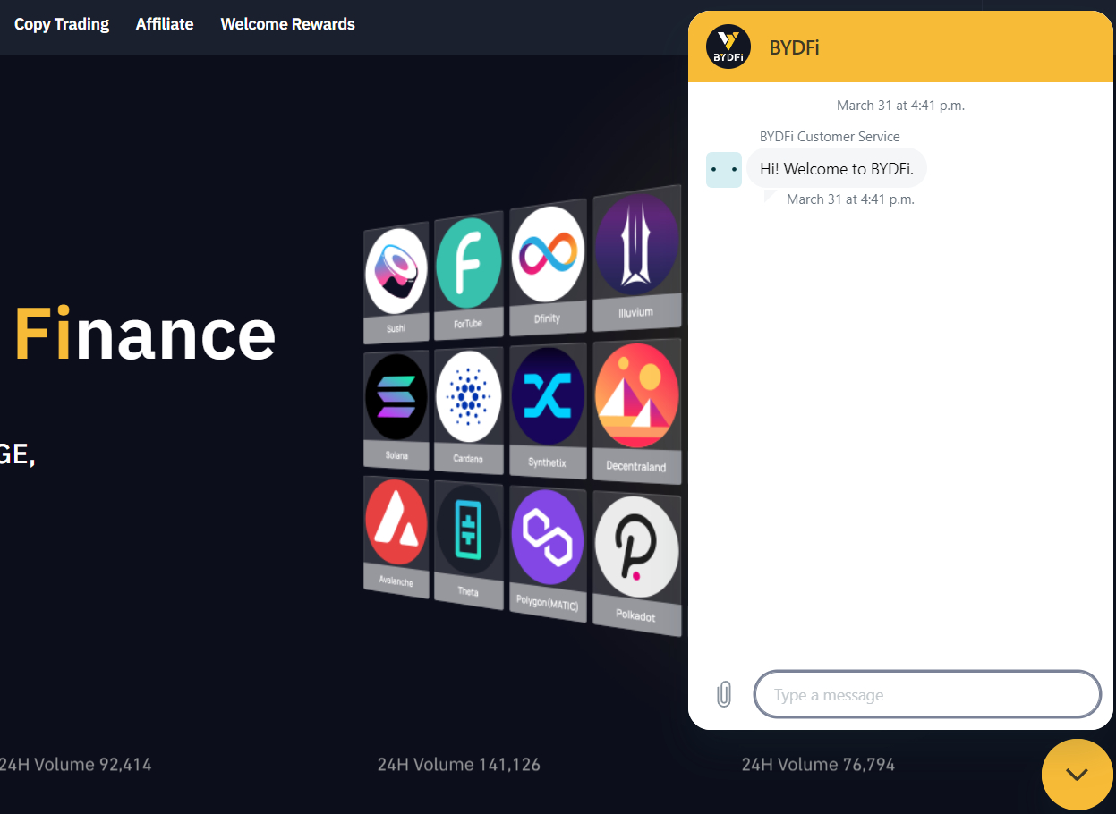Click the customer service bot avatar

click(724, 169)
